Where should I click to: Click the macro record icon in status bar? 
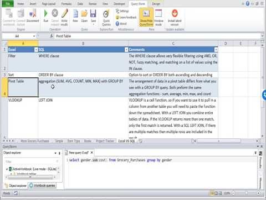pyautogui.click(x=16, y=193)
